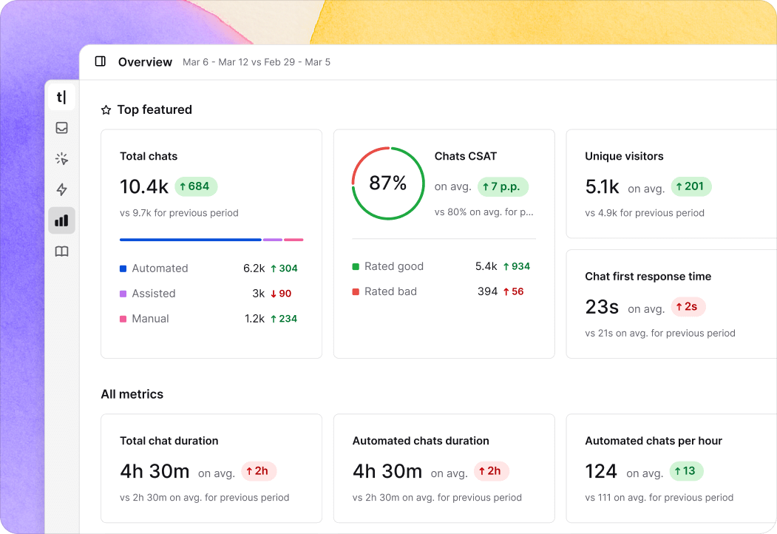This screenshot has width=777, height=534.
Task: Click the pink Manual segment of progress bar
Action: [x=294, y=240]
